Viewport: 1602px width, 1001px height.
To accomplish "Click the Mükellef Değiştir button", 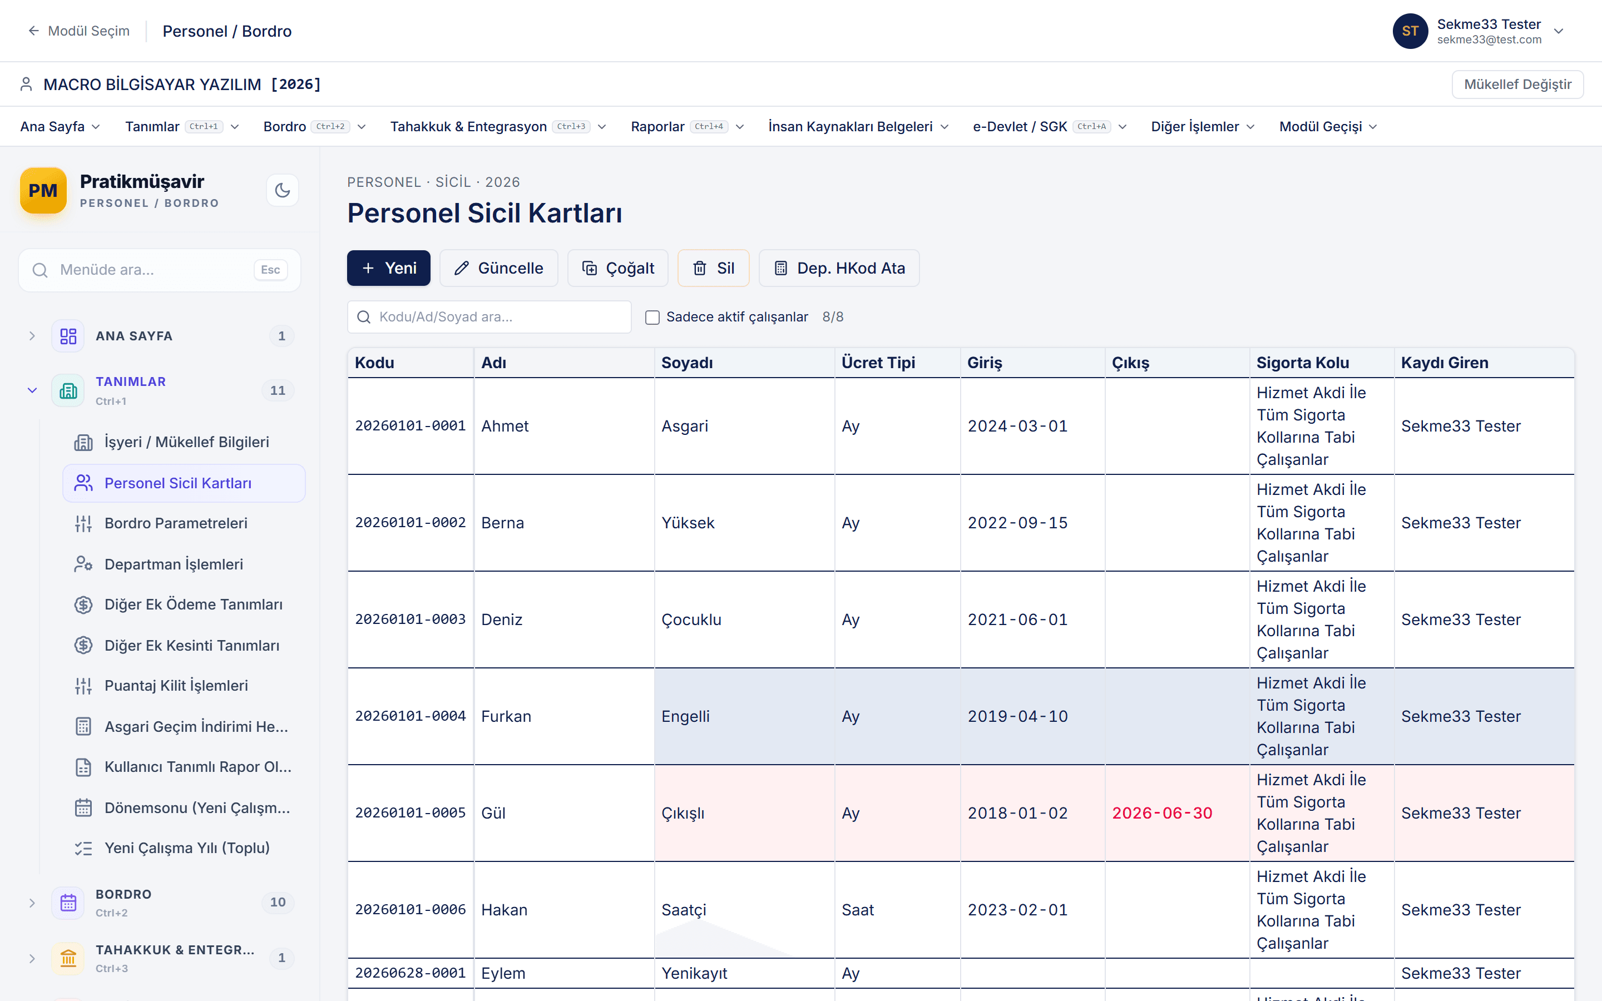I will 1517,84.
